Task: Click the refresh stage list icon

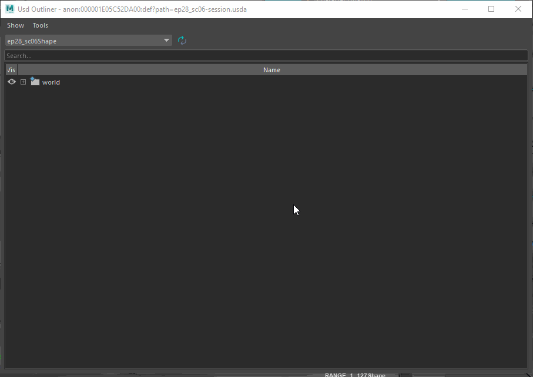Action: click(182, 41)
